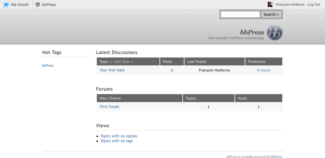
Task: Click the blue Ma Distrib' star icon
Action: (x=6, y=5)
